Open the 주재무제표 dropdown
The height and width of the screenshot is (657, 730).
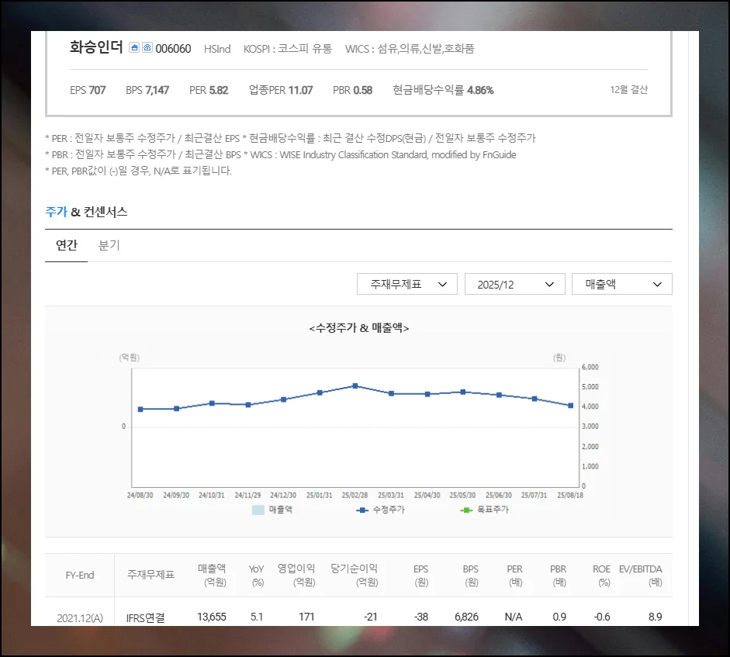407,284
